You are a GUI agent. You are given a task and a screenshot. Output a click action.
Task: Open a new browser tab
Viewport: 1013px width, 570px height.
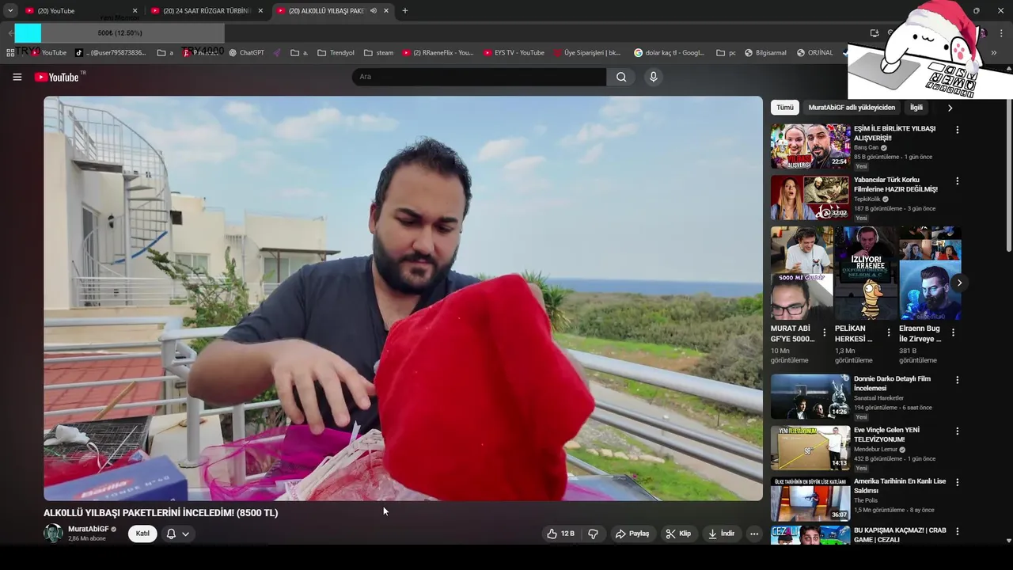[x=405, y=11]
